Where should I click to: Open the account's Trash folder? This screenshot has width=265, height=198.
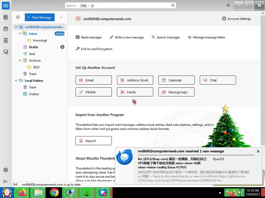click(x=40, y=74)
